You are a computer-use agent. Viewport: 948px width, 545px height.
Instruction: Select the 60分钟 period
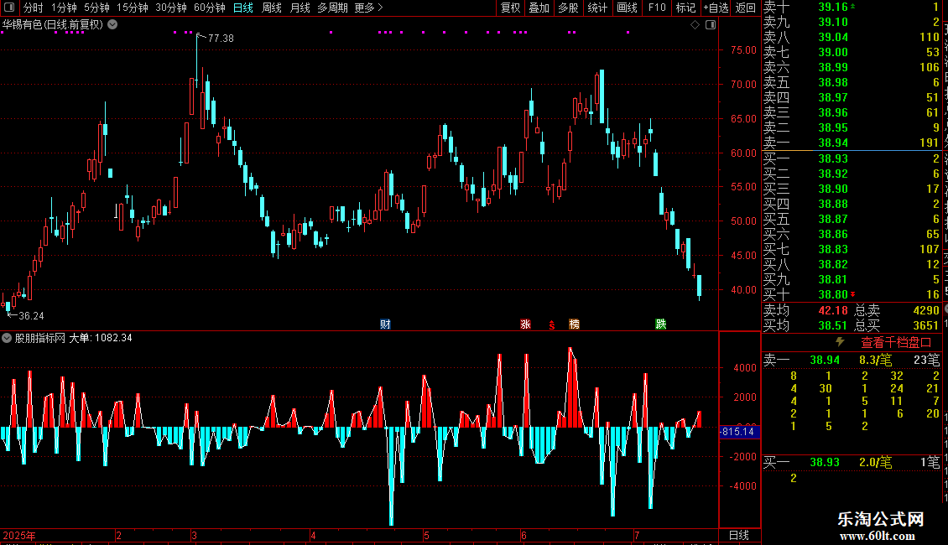[x=210, y=8]
